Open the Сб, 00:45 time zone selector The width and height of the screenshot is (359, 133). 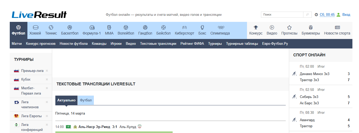[x=327, y=15]
